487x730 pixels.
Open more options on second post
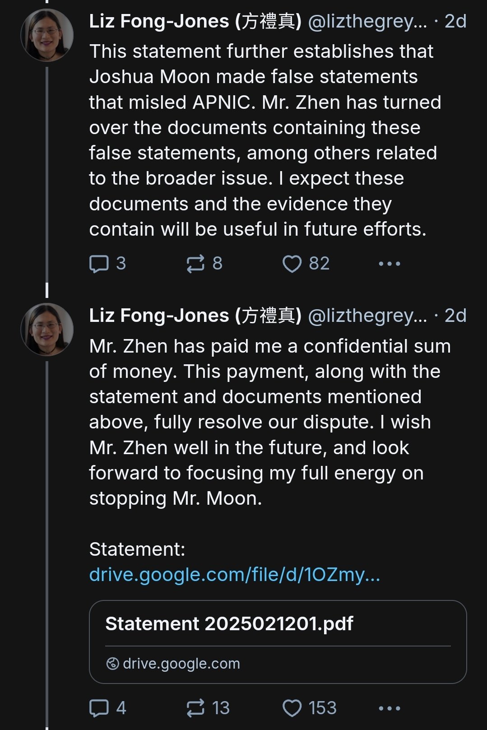389,708
